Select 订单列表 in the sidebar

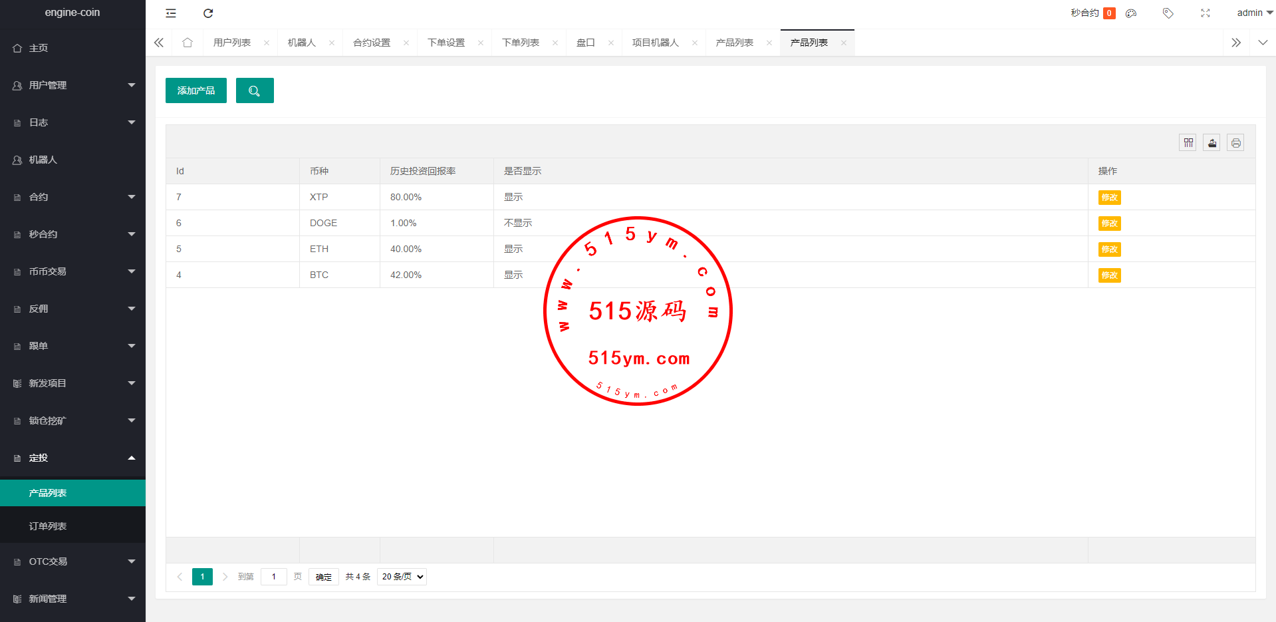[x=48, y=526]
